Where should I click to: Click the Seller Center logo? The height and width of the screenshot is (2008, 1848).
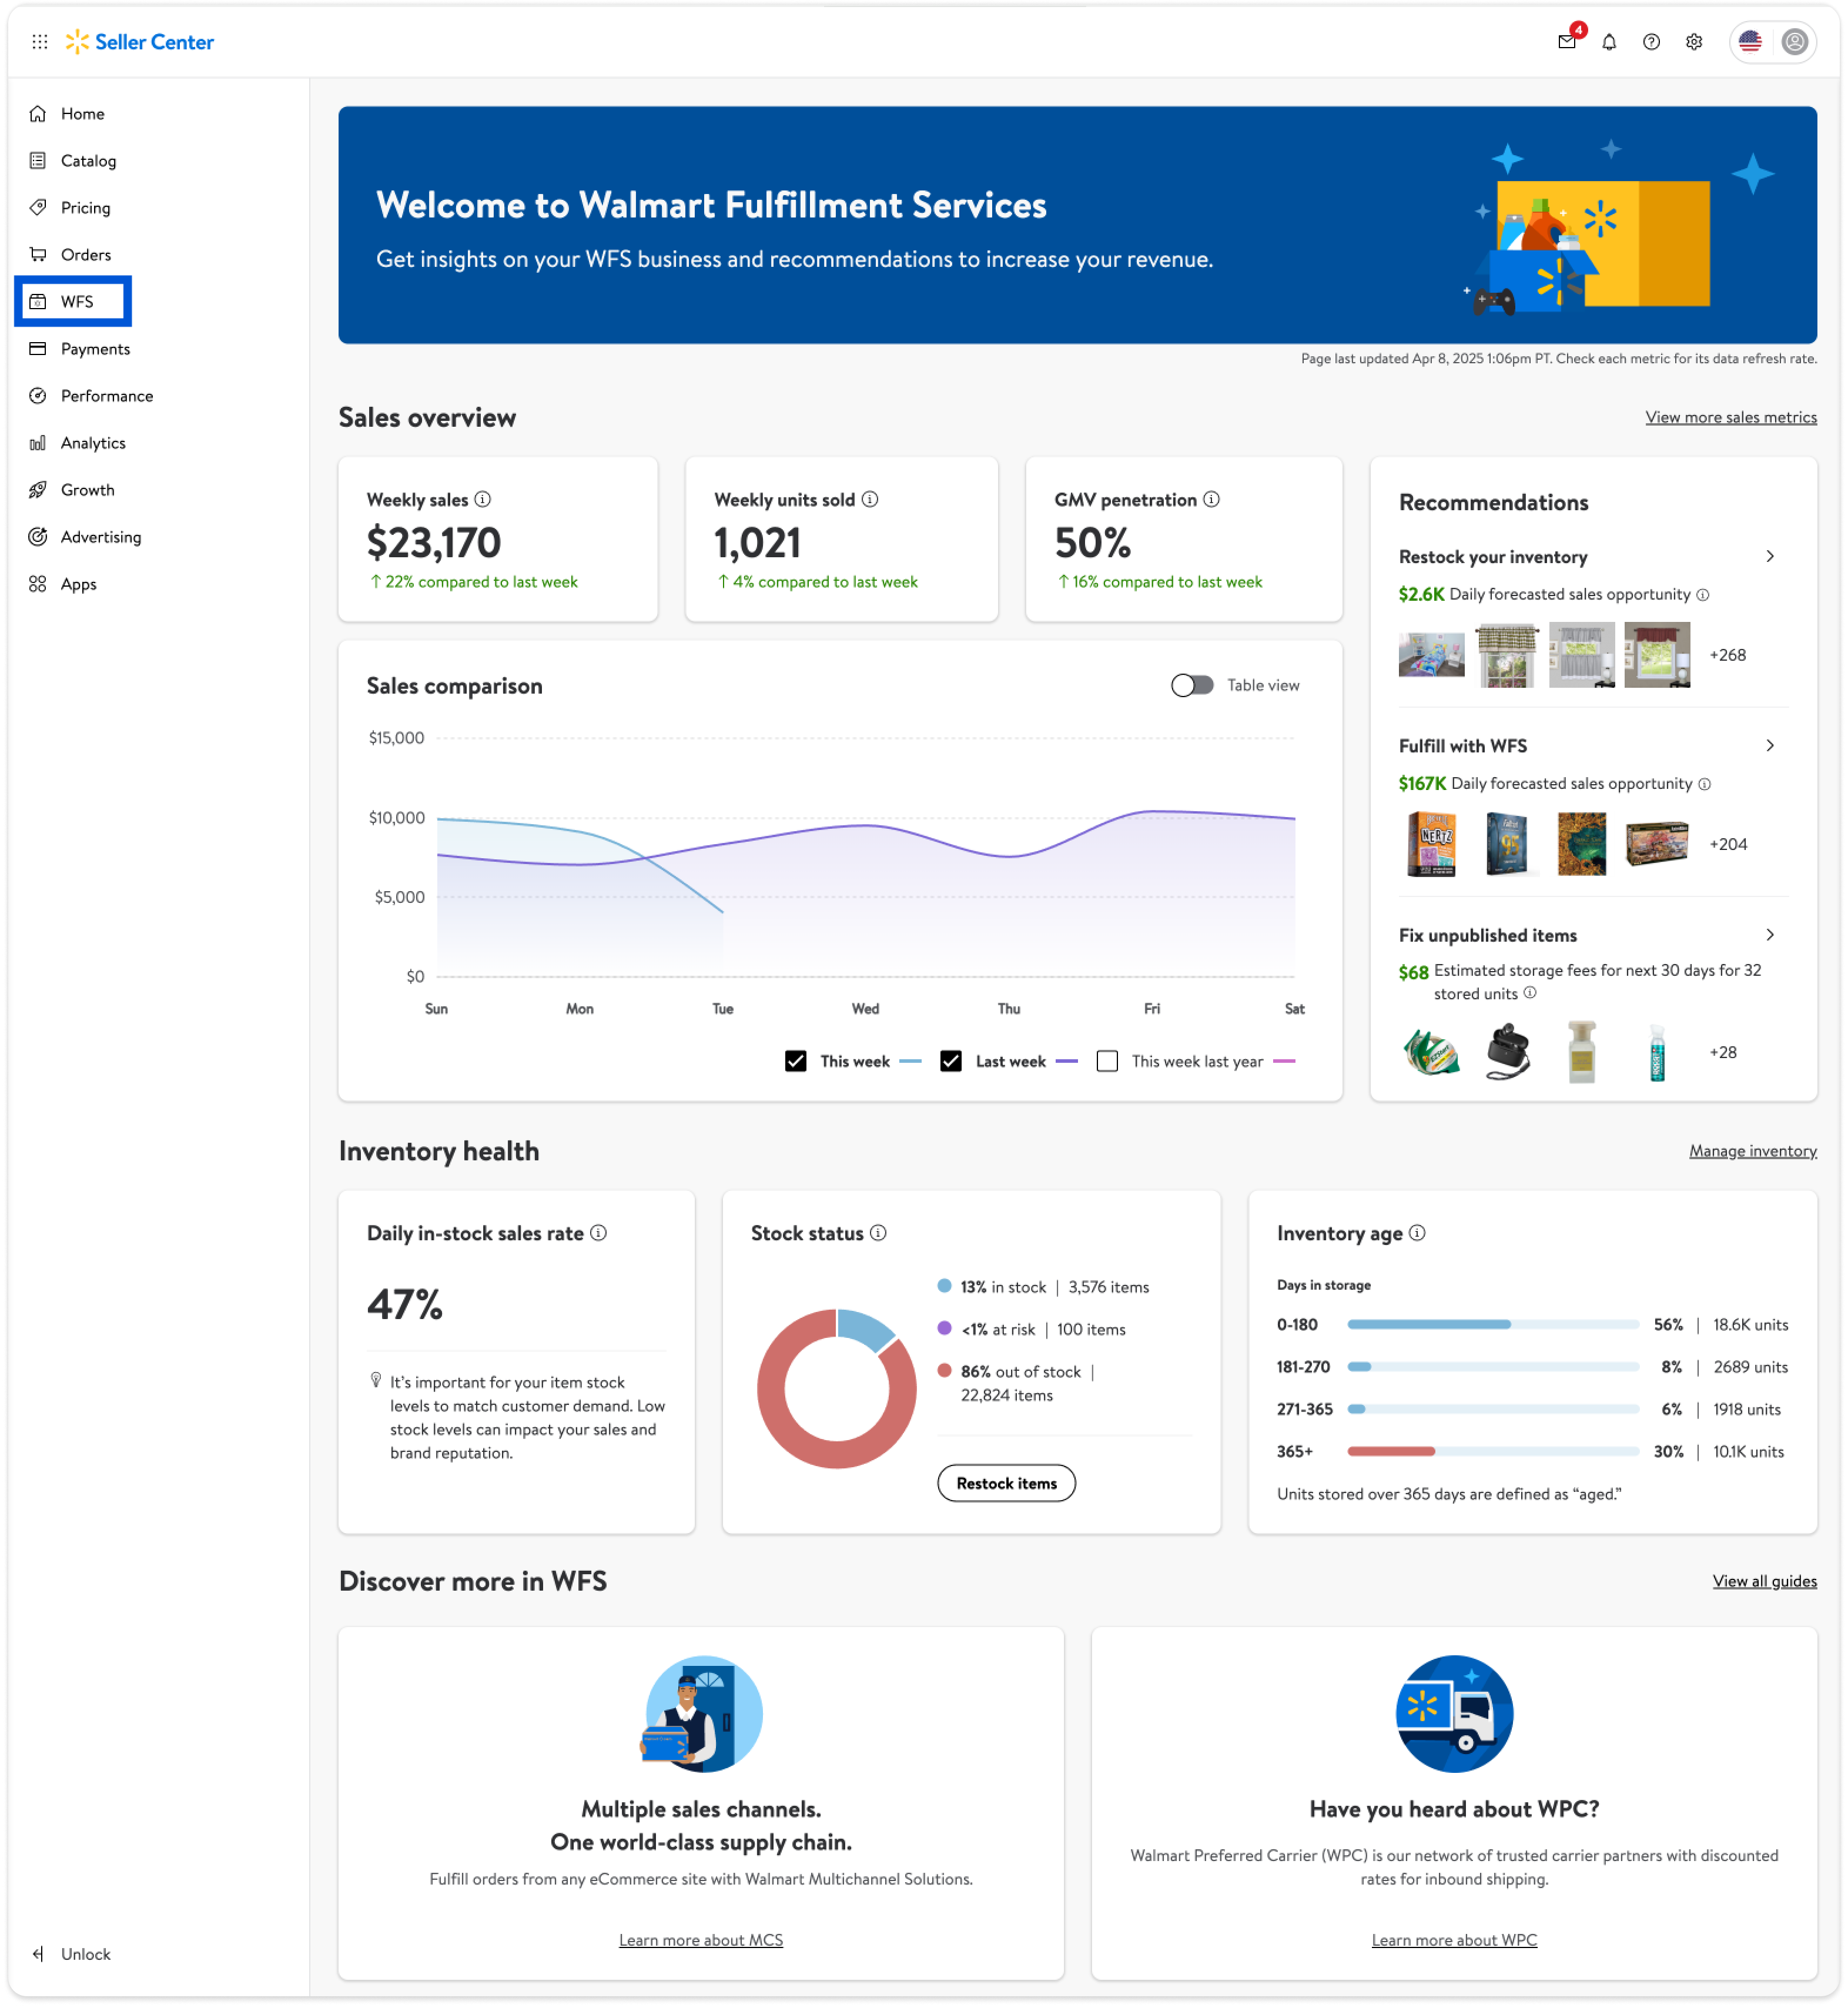(139, 42)
